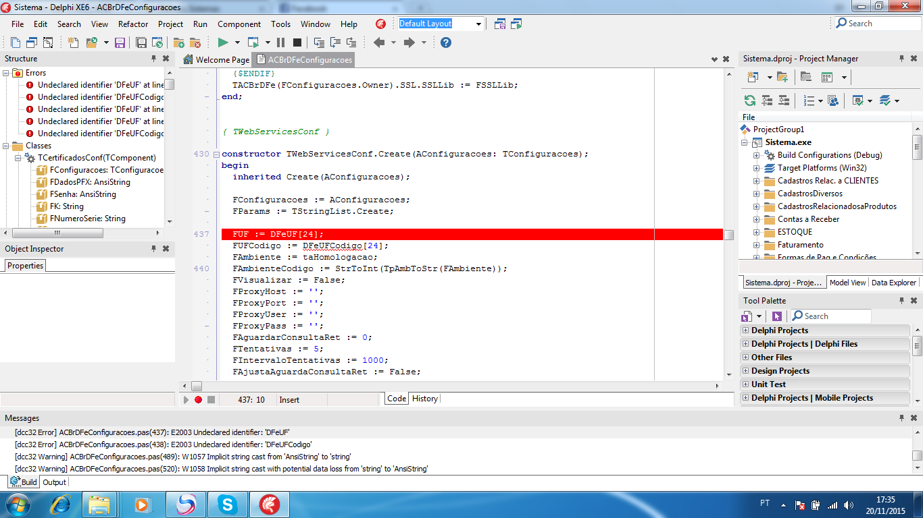Open Help Contents with question mark icon
This screenshot has height=518, width=923.
446,42
